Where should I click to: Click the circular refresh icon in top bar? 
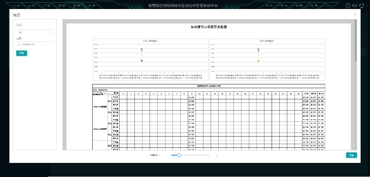(x=361, y=5)
